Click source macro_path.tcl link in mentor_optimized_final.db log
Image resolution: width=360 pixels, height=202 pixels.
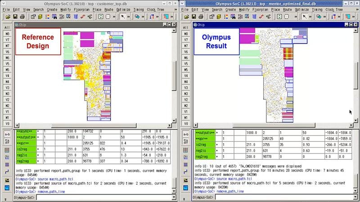coord(234,179)
